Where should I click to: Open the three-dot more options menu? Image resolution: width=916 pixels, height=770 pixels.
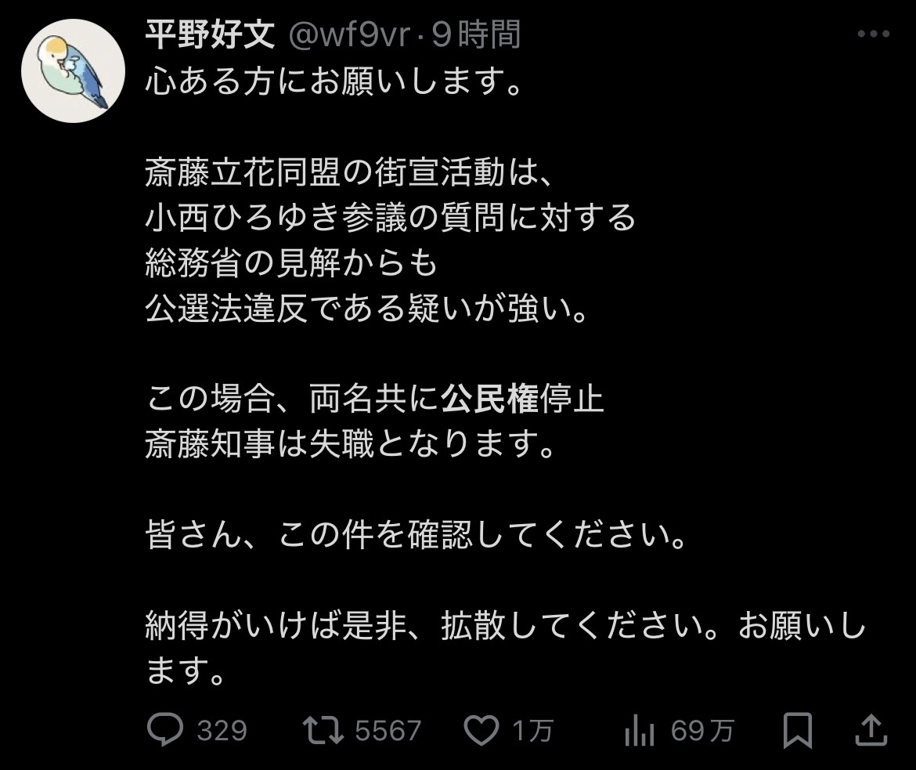874,34
